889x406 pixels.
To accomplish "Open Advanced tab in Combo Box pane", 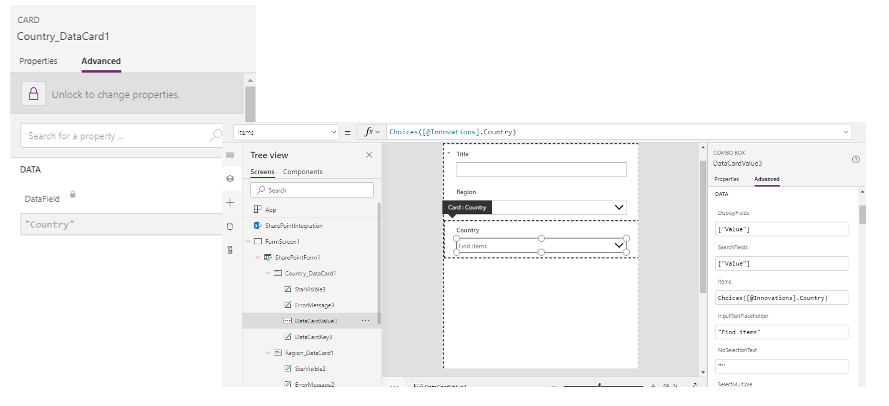I will point(767,179).
